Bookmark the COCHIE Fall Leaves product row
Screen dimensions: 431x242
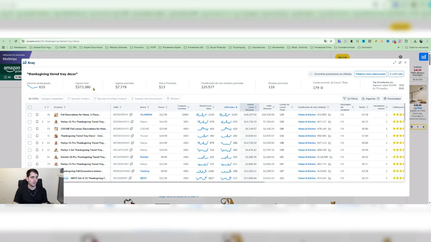[x=37, y=129]
